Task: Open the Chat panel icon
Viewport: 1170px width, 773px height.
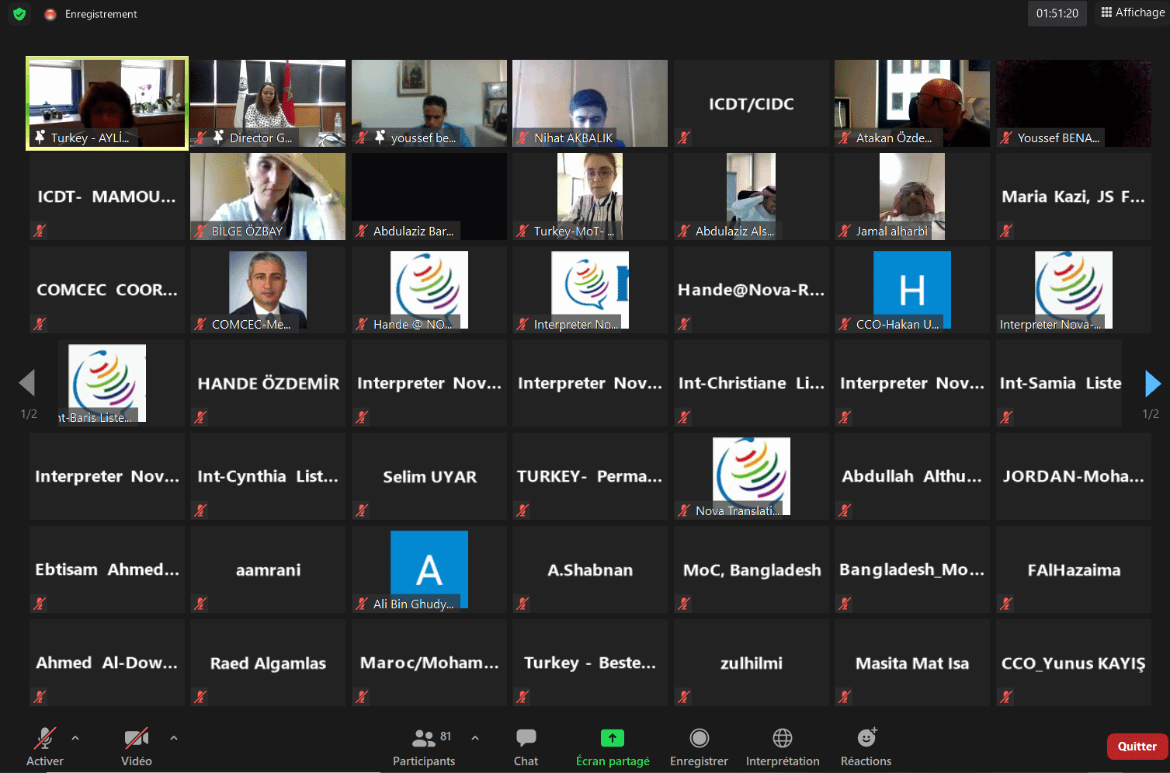Action: (526, 738)
